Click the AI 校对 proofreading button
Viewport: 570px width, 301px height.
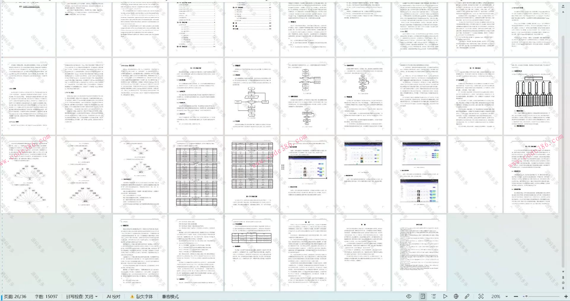tap(113, 297)
